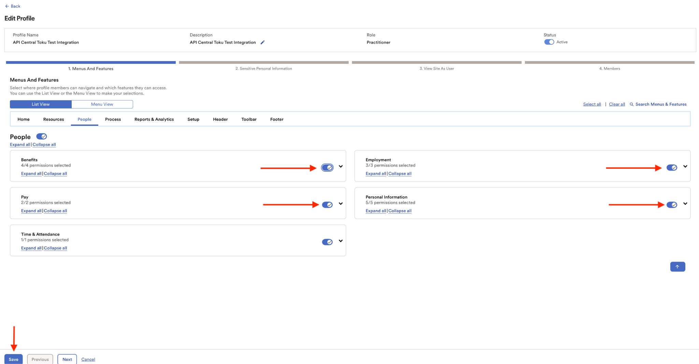Screen dimensions: 699x364
Task: Click Next to proceed
Action: [x=67, y=359]
